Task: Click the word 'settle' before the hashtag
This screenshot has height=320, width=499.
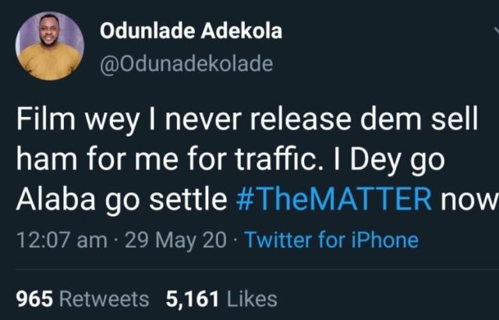Action: pos(189,199)
